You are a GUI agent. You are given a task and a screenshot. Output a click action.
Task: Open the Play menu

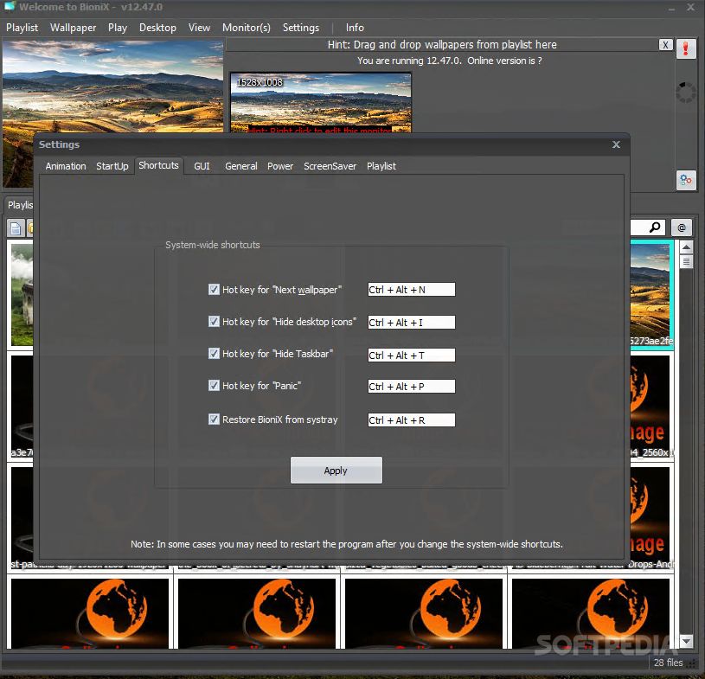tap(118, 28)
